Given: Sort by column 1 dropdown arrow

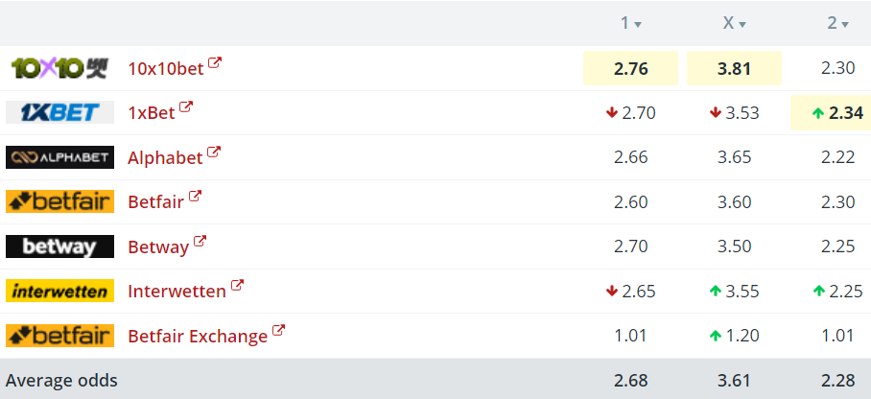Looking at the screenshot, I should click(638, 24).
